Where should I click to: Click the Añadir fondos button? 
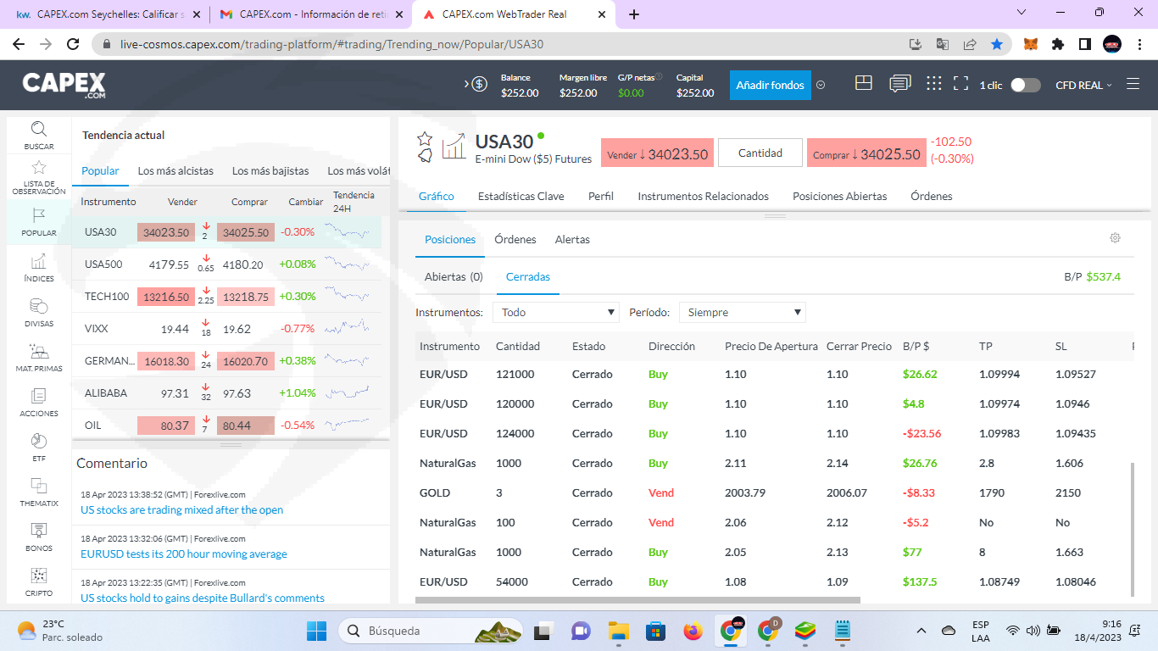pos(770,85)
